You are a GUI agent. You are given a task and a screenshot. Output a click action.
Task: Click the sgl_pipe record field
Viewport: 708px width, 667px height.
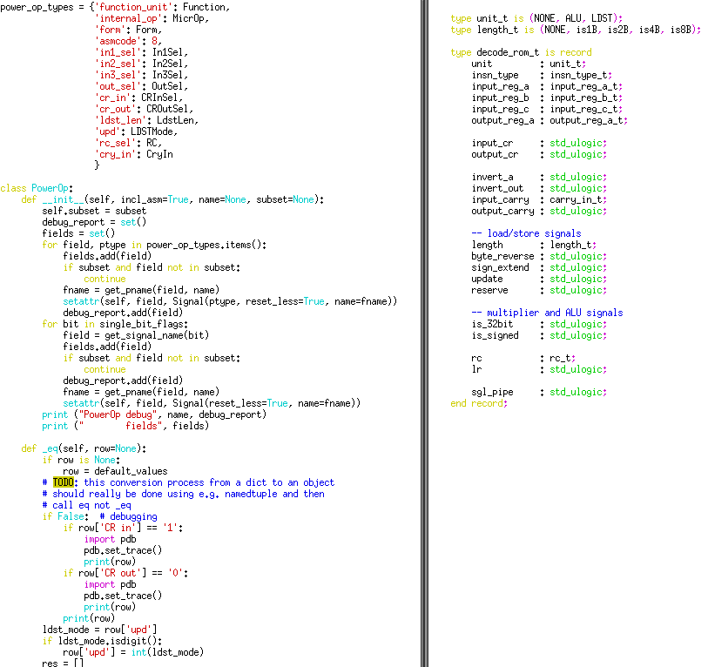pos(493,392)
